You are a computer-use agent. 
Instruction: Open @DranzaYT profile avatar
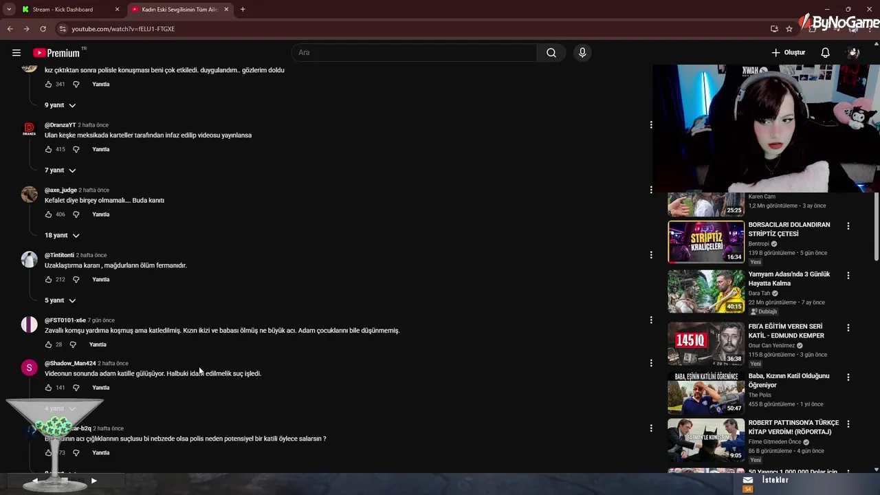click(29, 129)
